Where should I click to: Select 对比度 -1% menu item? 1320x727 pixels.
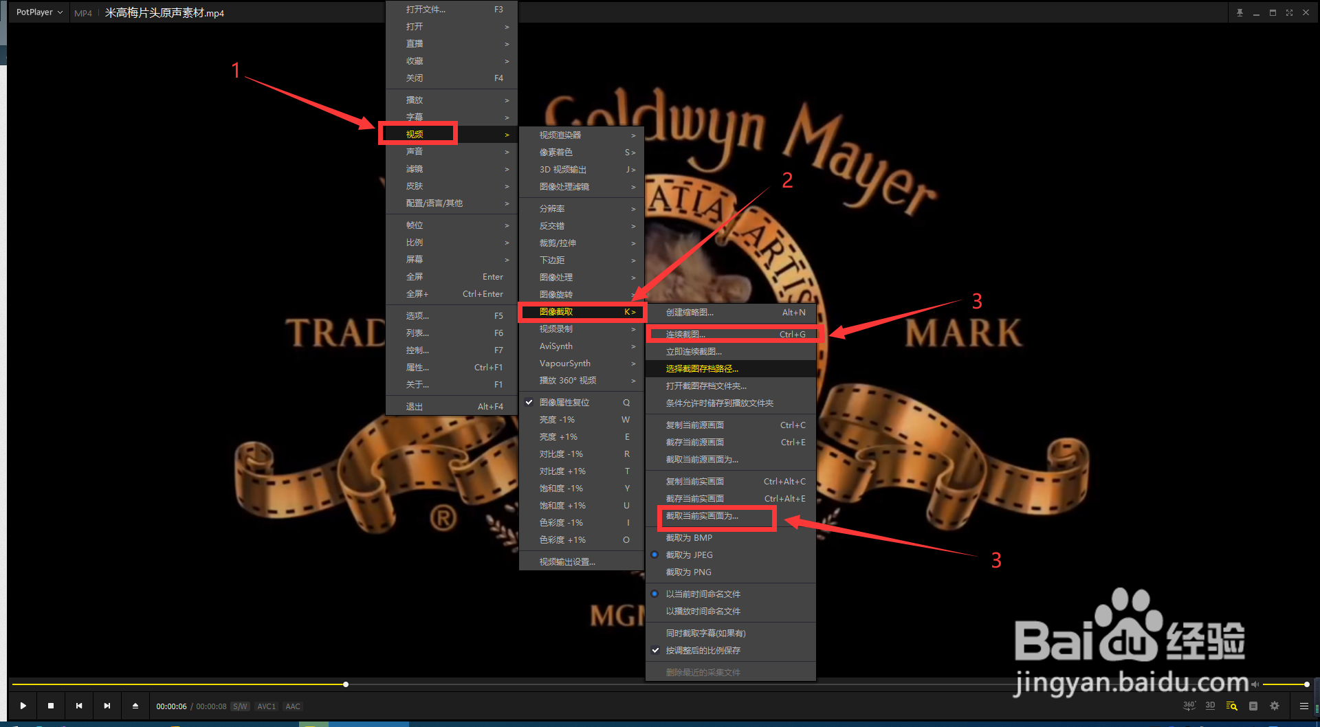(x=582, y=454)
